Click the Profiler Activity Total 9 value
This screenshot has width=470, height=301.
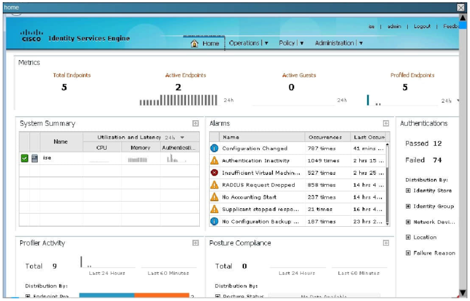point(55,266)
